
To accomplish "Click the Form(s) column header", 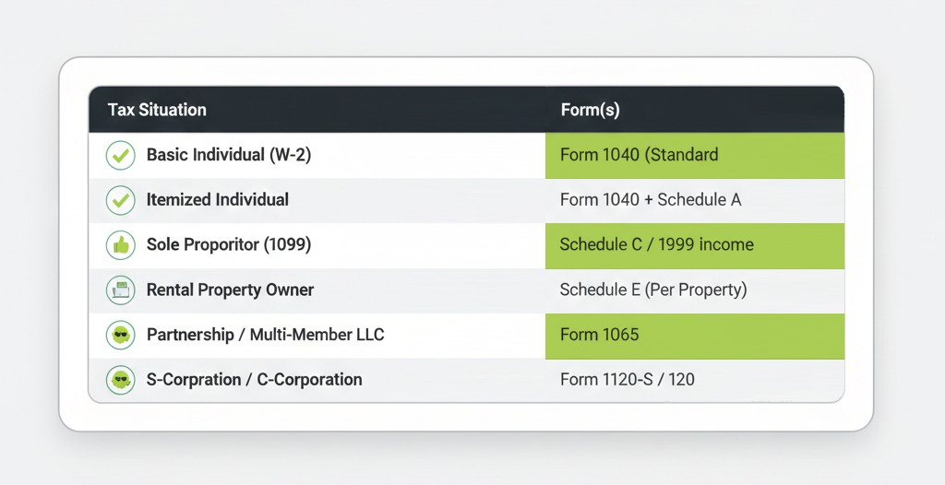I will coord(590,110).
